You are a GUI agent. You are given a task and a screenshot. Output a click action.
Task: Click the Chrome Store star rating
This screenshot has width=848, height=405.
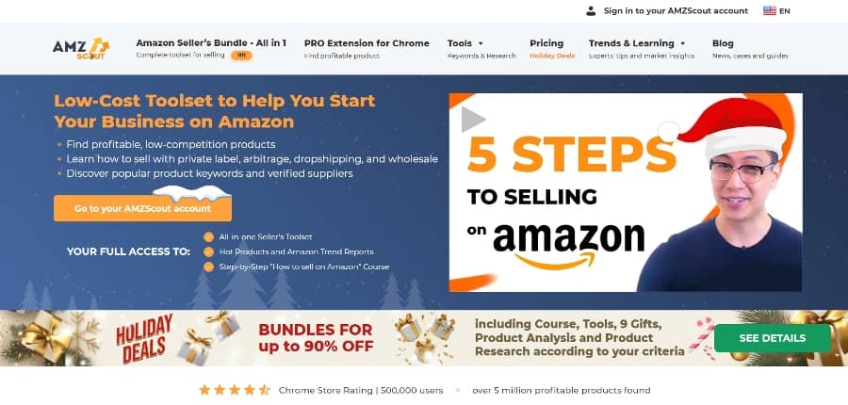tap(235, 390)
